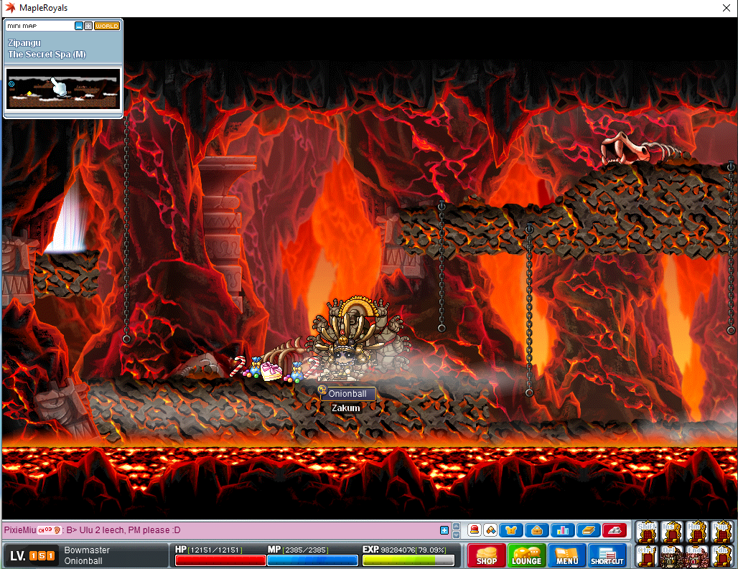This screenshot has height=569, width=738.
Task: Click the blue MP bar
Action: coord(312,560)
